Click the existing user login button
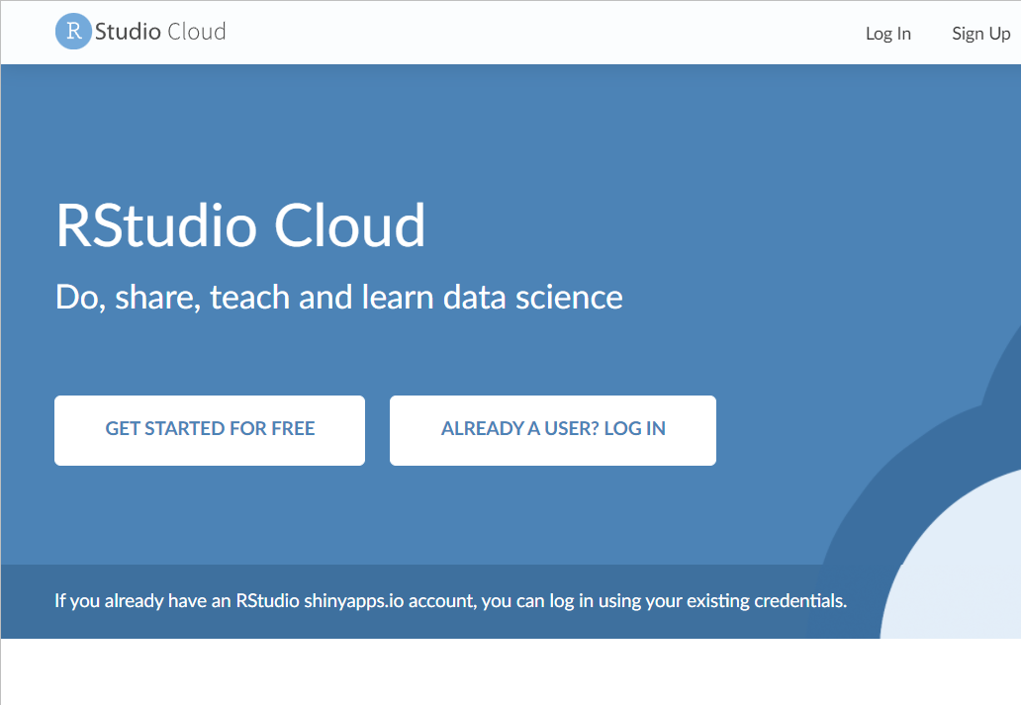 552,429
